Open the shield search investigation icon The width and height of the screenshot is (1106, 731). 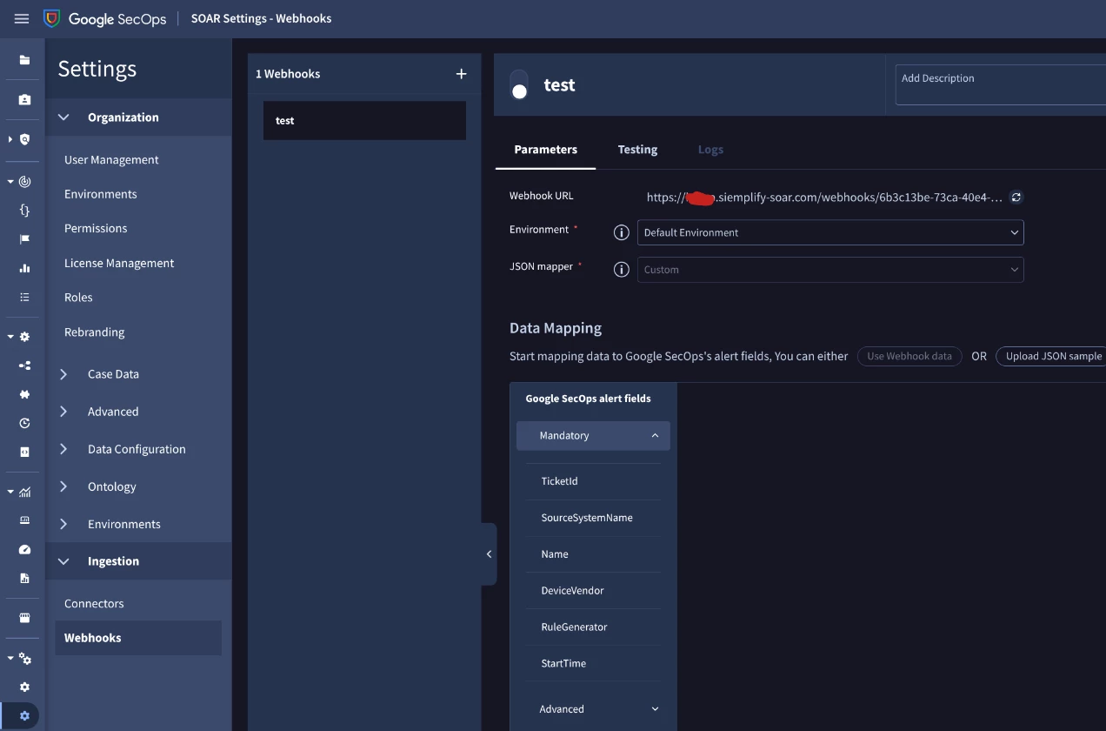[x=25, y=139]
